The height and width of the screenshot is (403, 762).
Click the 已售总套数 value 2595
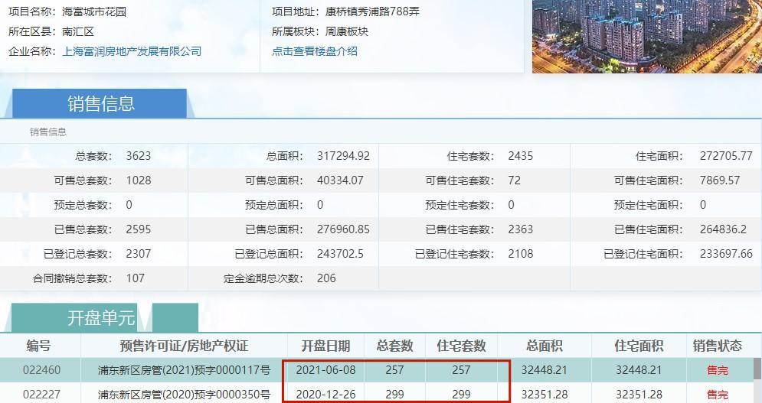click(139, 229)
